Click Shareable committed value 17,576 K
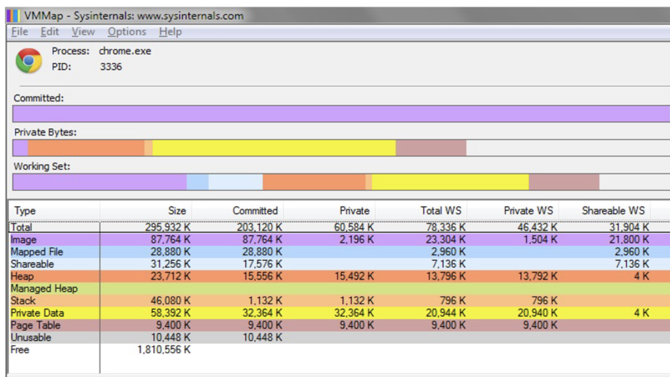 262,264
